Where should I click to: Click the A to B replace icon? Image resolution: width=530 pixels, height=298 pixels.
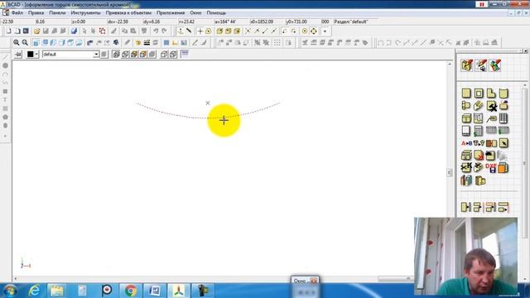click(x=466, y=143)
